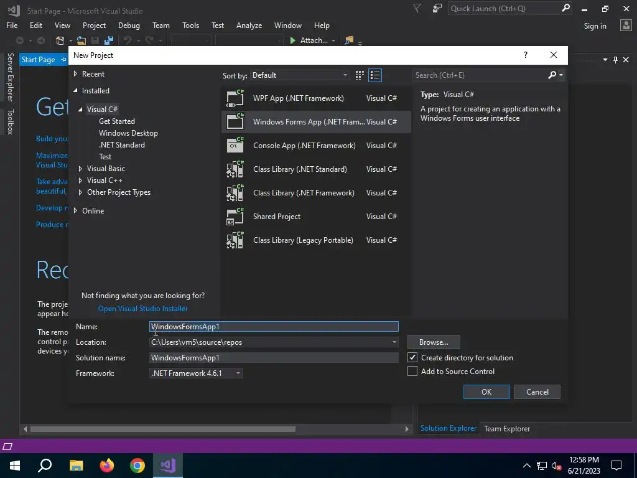Select Get Started tree item
The height and width of the screenshot is (478, 637).
(116, 121)
